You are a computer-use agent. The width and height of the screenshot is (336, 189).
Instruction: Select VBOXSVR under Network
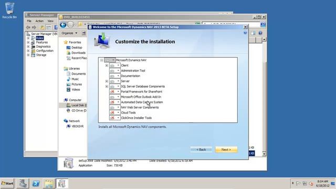75,126
